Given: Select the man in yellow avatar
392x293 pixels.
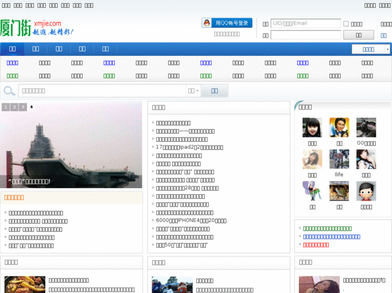Looking at the screenshot, I should [x=339, y=128].
